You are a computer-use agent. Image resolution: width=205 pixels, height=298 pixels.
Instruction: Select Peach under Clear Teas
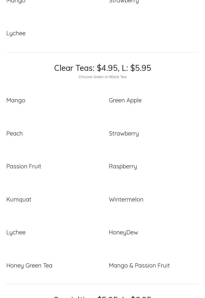(x=15, y=133)
